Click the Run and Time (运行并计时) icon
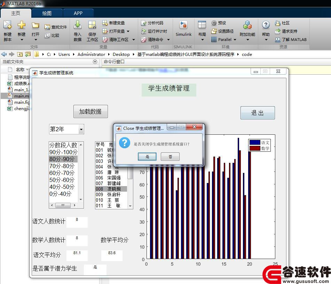331x284 pixels. click(x=143, y=31)
